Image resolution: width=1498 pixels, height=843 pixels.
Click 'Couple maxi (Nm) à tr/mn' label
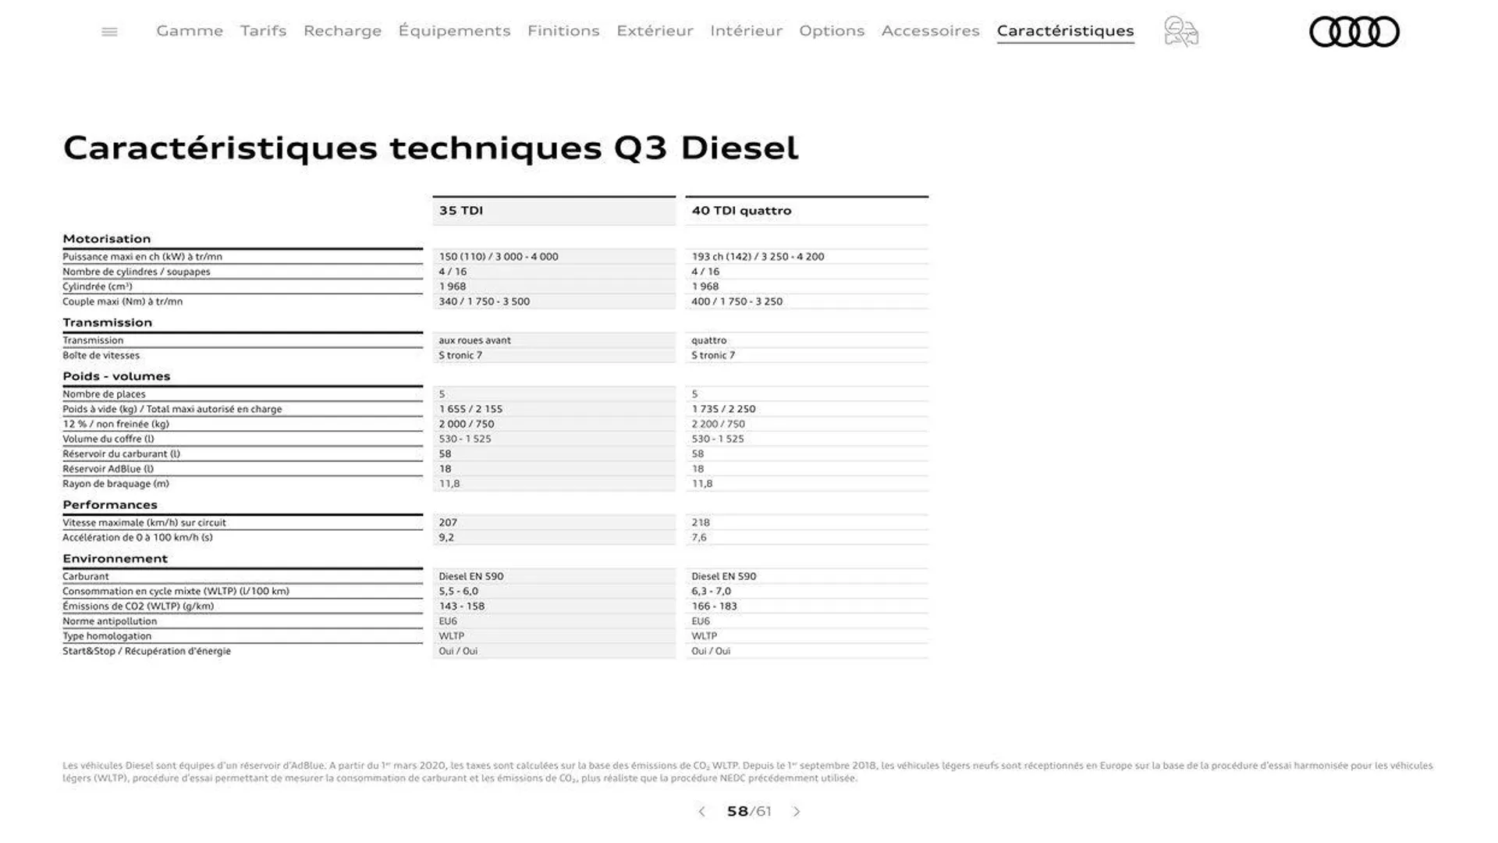tap(122, 301)
